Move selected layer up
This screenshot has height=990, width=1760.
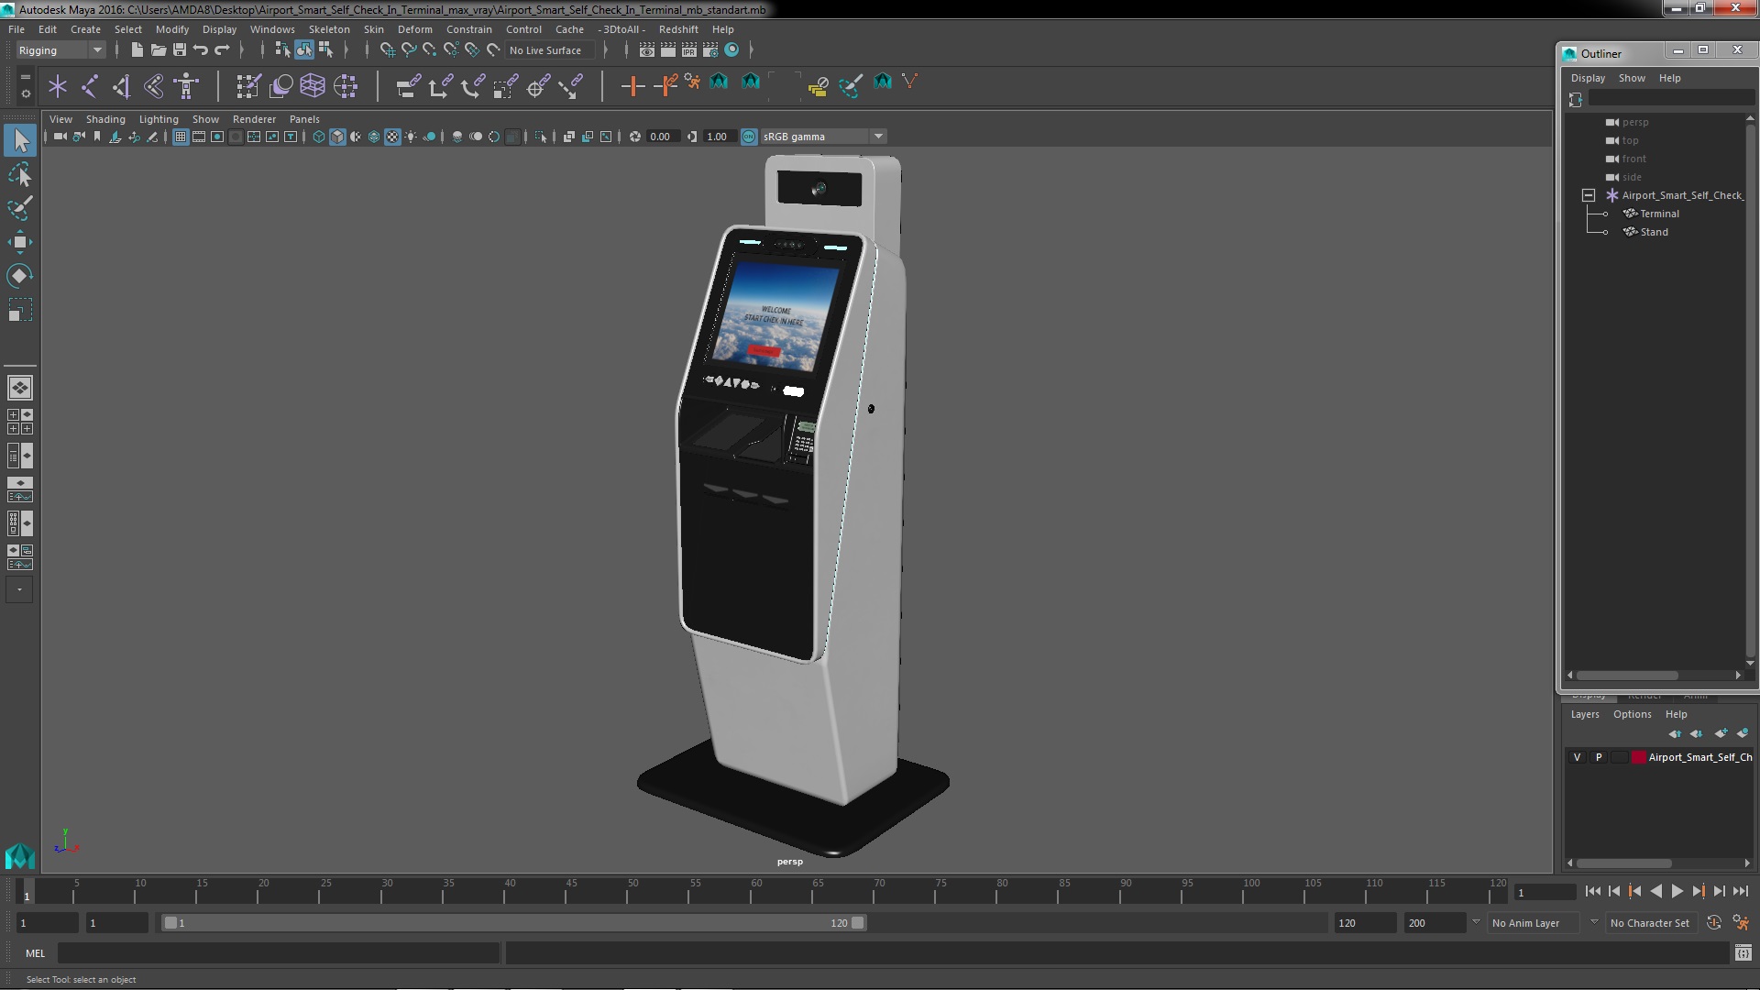pos(1675,733)
